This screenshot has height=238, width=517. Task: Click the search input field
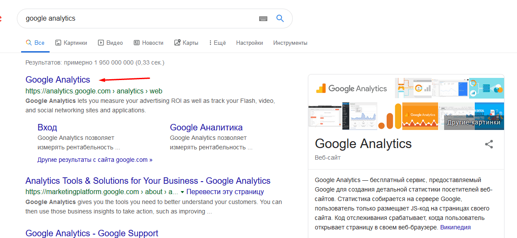138,19
